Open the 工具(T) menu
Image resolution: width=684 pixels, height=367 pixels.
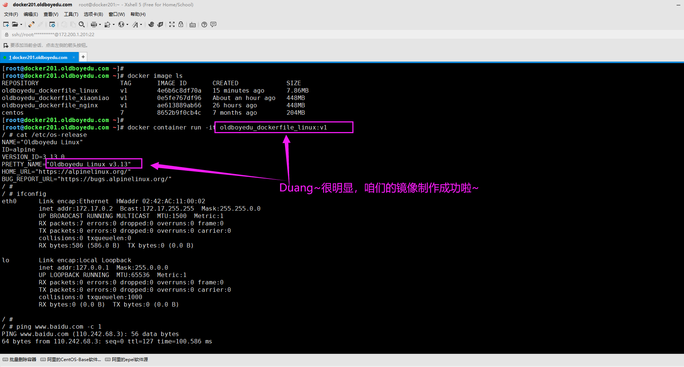click(x=71, y=14)
